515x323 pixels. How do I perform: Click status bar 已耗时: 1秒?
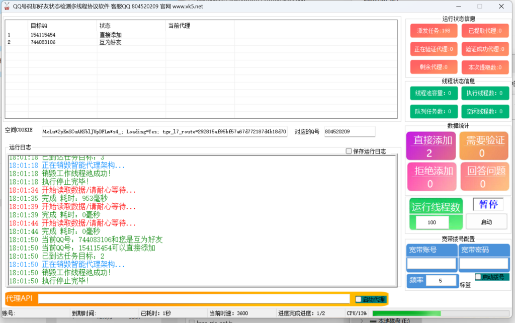click(x=156, y=313)
